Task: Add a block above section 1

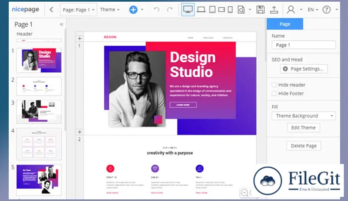Action: (x=80, y=39)
